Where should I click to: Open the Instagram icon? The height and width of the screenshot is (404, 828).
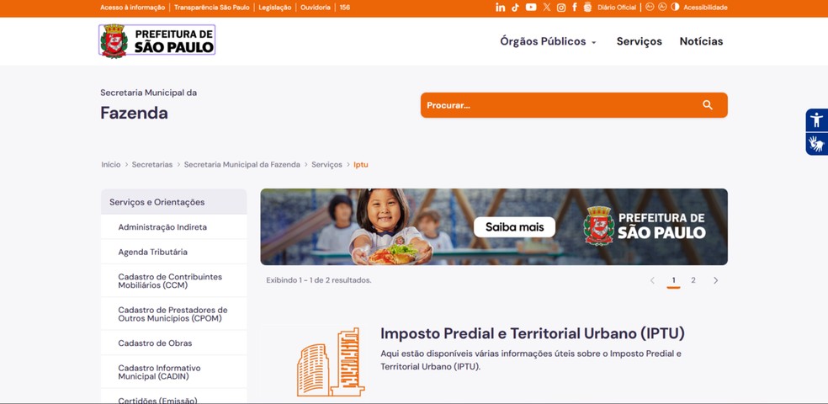[561, 8]
